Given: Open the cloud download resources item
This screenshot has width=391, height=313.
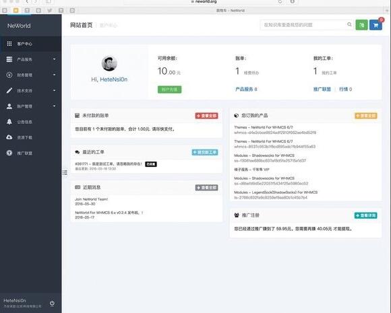Looking at the screenshot, I should (30, 137).
